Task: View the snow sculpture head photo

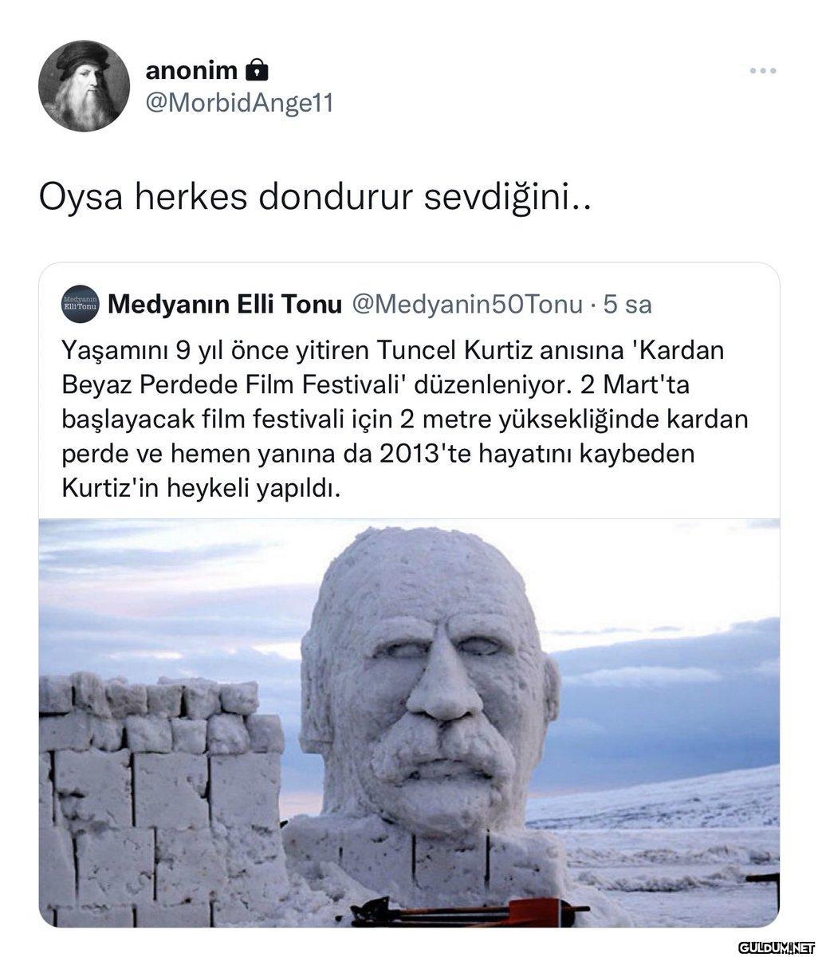Action: [x=409, y=723]
